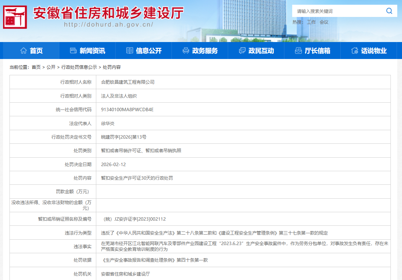Click the news icon beside 新闻资讯
The height and width of the screenshot is (280, 402).
click(73, 51)
